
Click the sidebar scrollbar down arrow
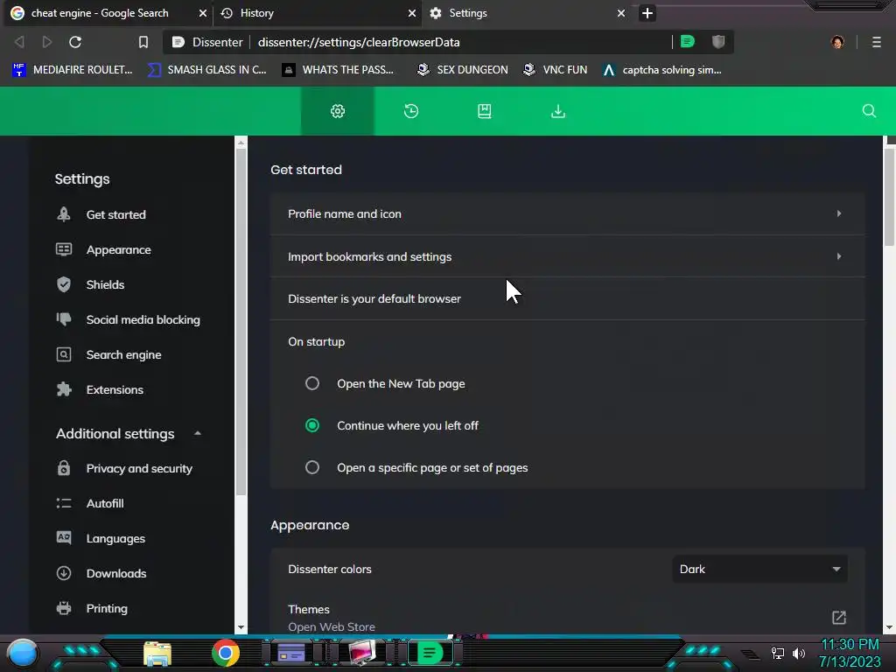tap(241, 627)
